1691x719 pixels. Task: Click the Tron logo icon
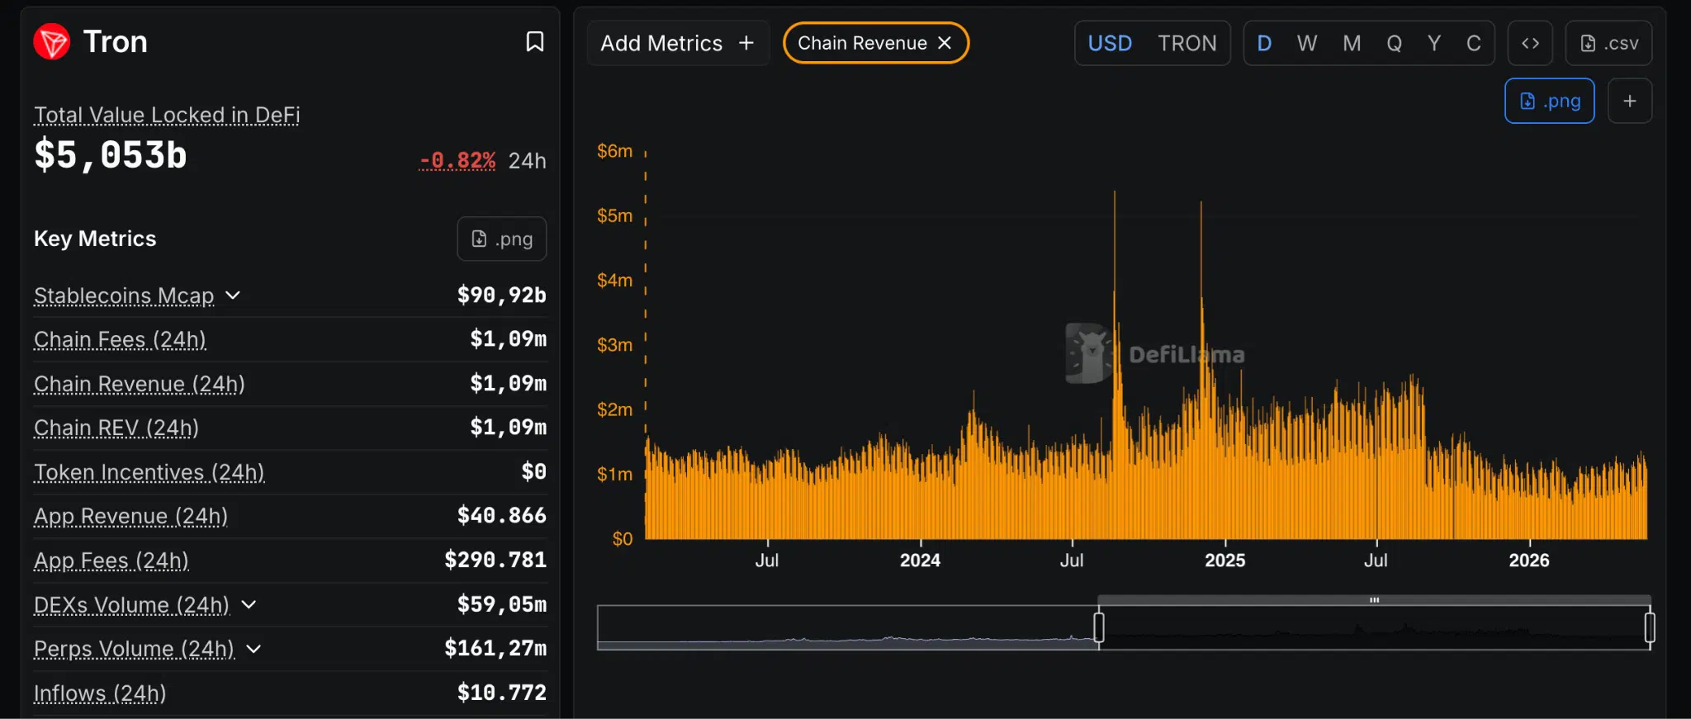point(52,42)
